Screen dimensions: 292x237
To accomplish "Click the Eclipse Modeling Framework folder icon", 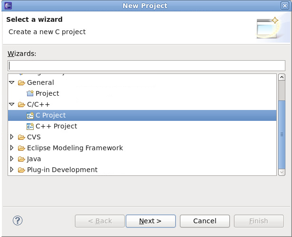I will (21, 148).
